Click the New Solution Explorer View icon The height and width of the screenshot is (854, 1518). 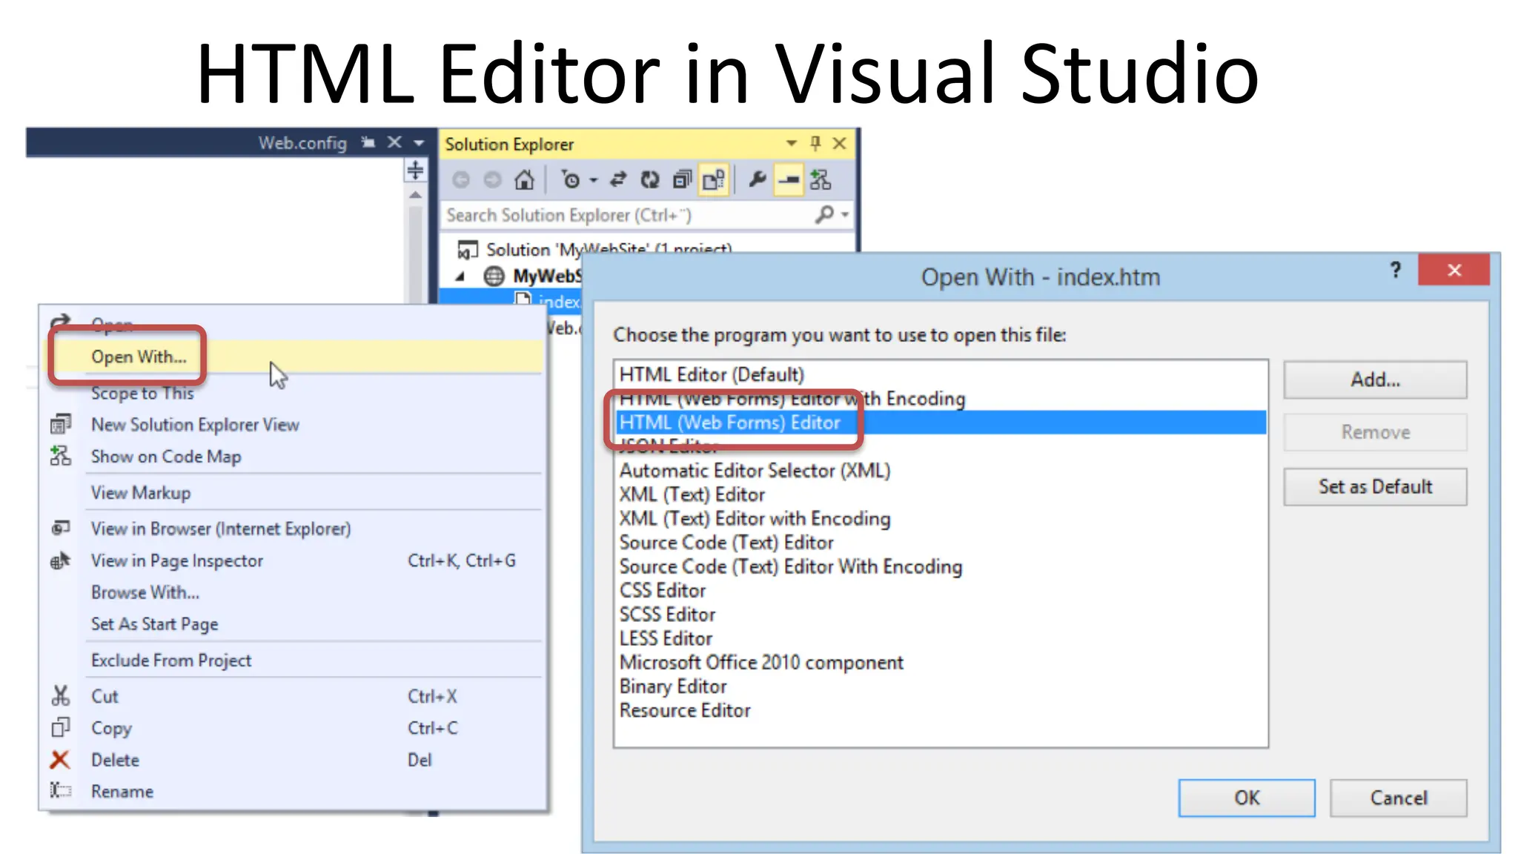61,424
